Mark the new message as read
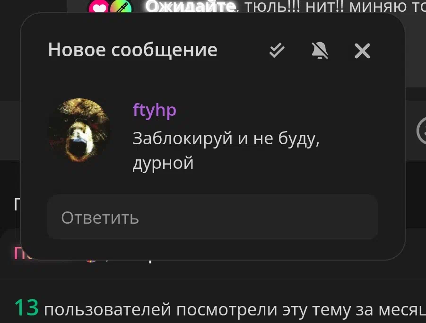This screenshot has height=323, width=426. 277,51
